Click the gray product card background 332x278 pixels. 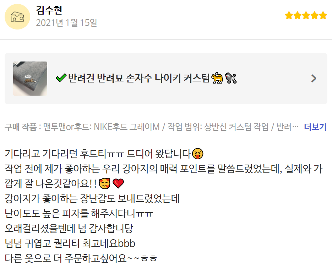click(166, 79)
